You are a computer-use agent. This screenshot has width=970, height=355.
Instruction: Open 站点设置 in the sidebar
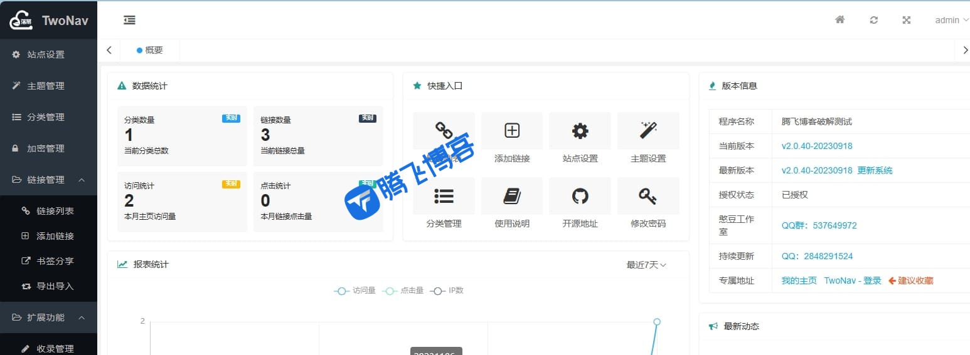click(x=48, y=54)
